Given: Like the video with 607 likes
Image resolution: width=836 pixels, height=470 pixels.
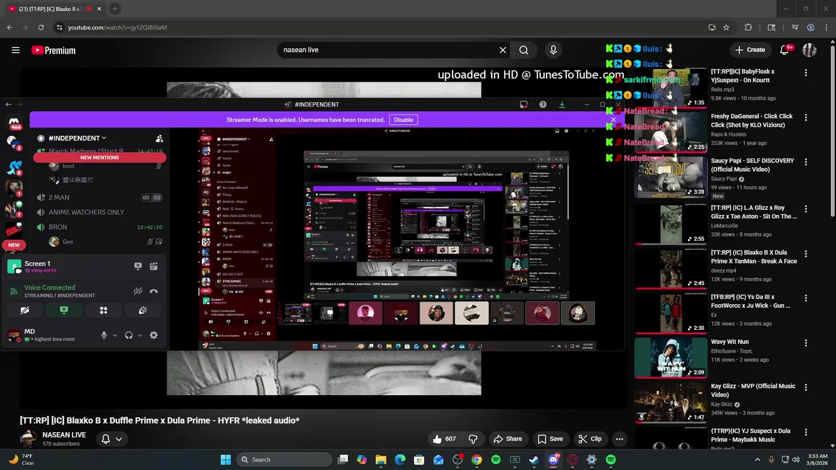Looking at the screenshot, I should click(445, 439).
